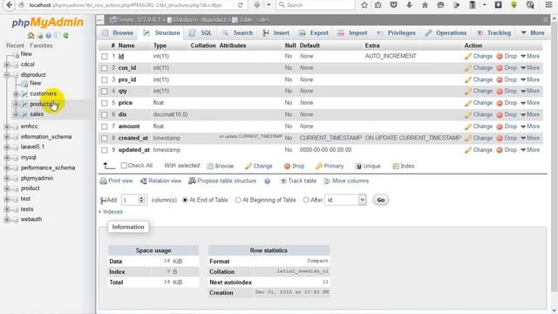Screen dimensions: 558x314
Task: Click the red Drop icon for qty row
Action: (x=500, y=92)
